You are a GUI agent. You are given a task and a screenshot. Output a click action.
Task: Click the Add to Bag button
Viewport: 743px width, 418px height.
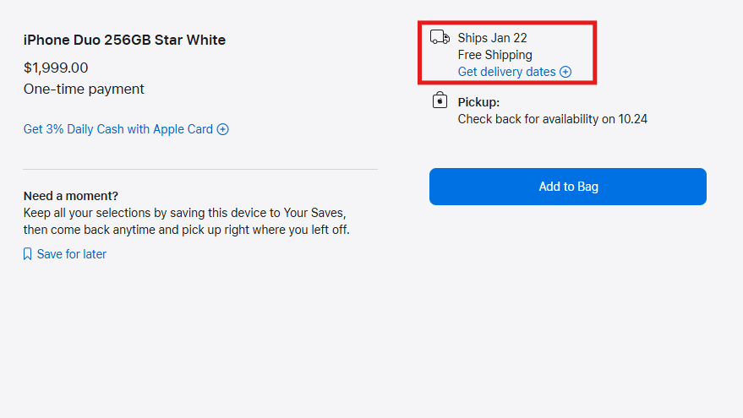(x=568, y=187)
